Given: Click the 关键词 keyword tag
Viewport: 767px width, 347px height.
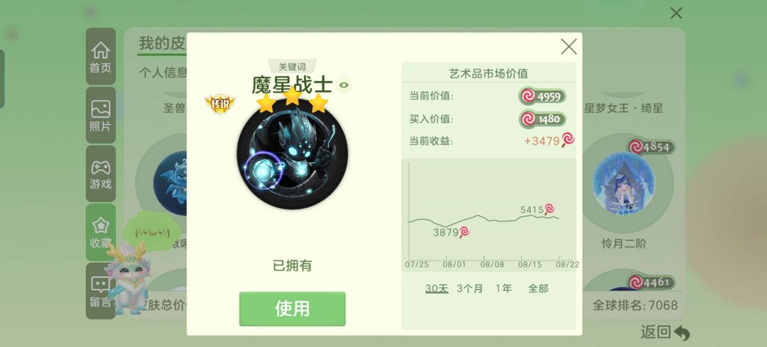Looking at the screenshot, I should [x=292, y=67].
